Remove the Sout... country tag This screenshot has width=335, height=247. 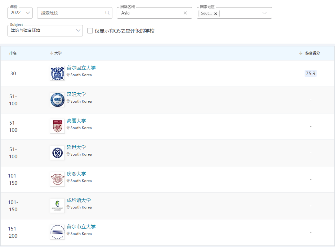click(216, 13)
